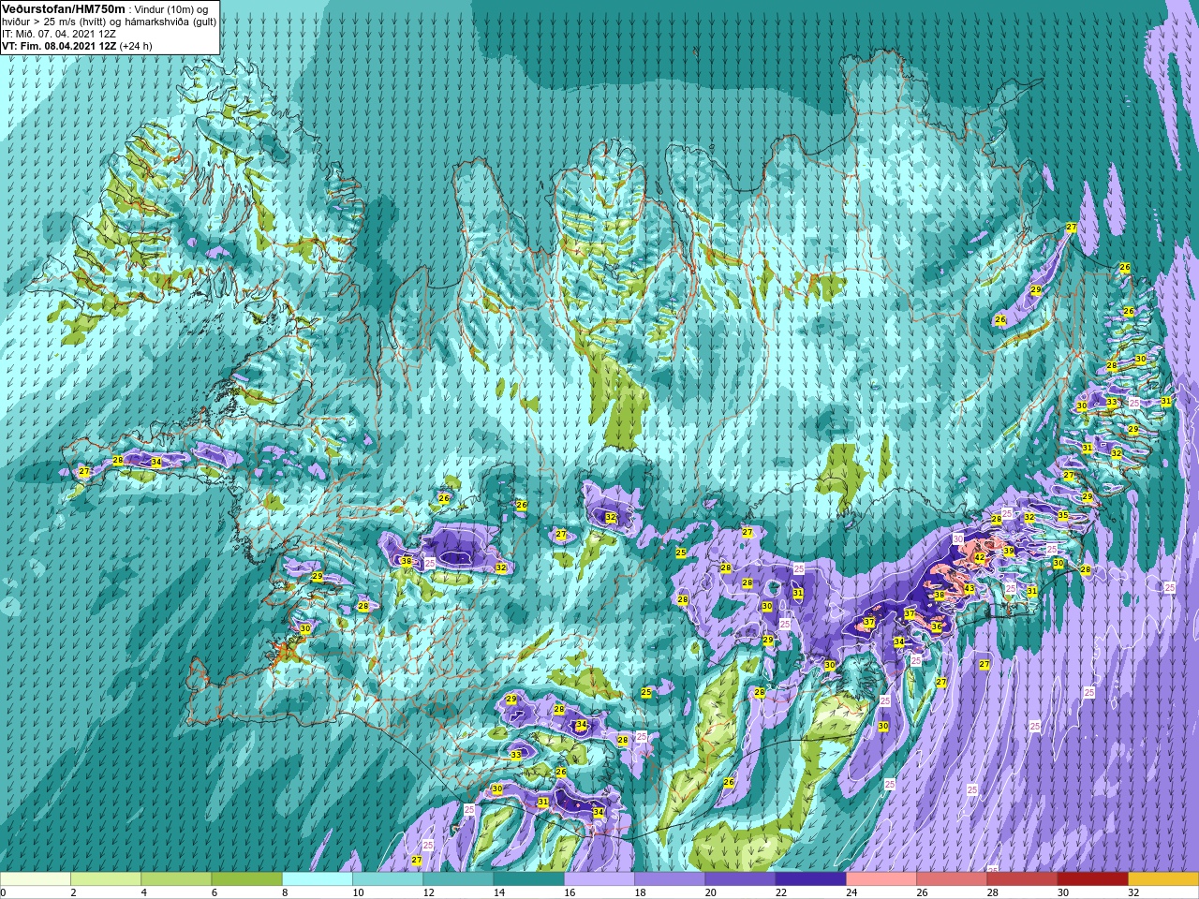1199x899 pixels.
Task: Click the Veðurstofan/HM750m title text
Action: coord(63,8)
